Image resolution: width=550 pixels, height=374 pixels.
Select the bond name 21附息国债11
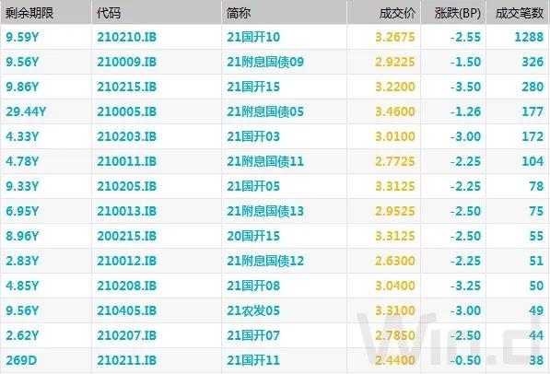tap(265, 162)
